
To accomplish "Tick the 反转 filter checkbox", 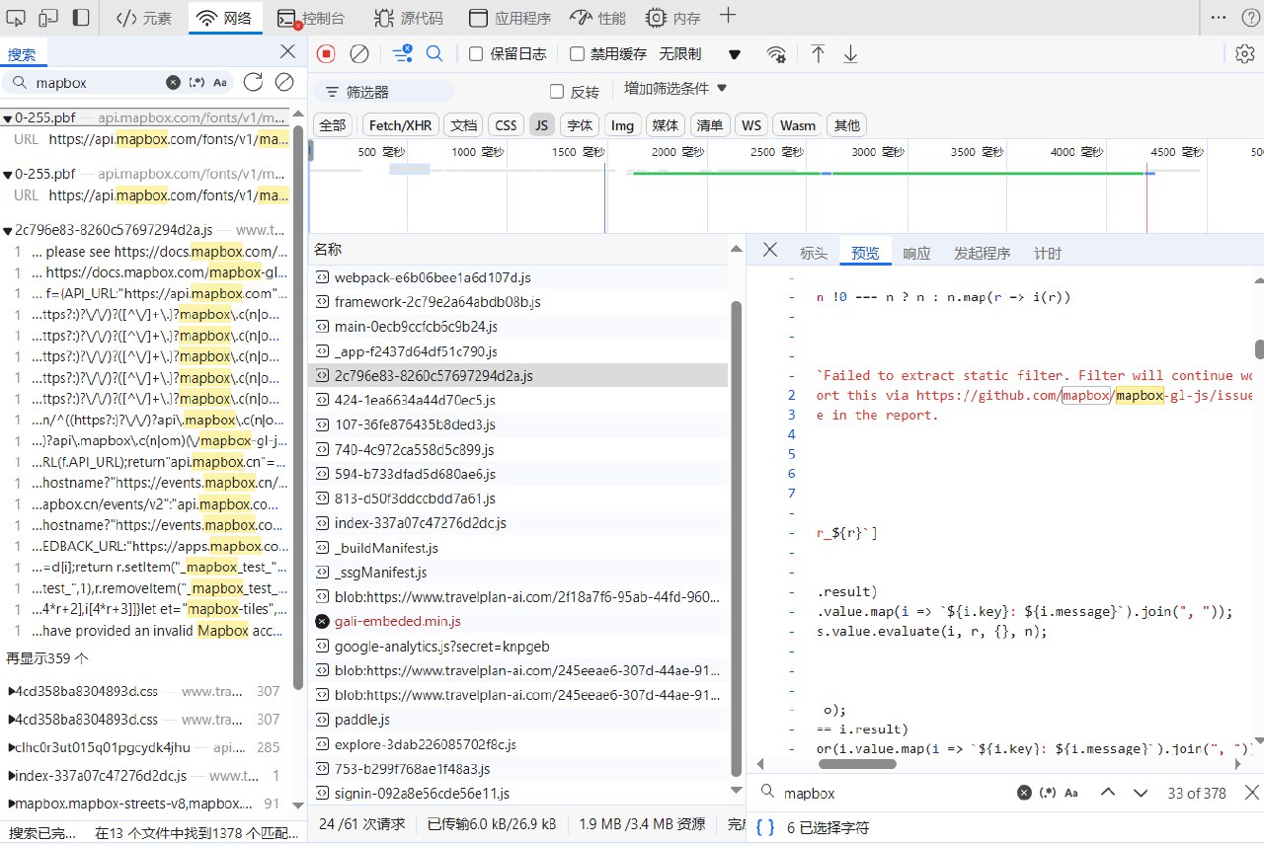I will click(557, 92).
